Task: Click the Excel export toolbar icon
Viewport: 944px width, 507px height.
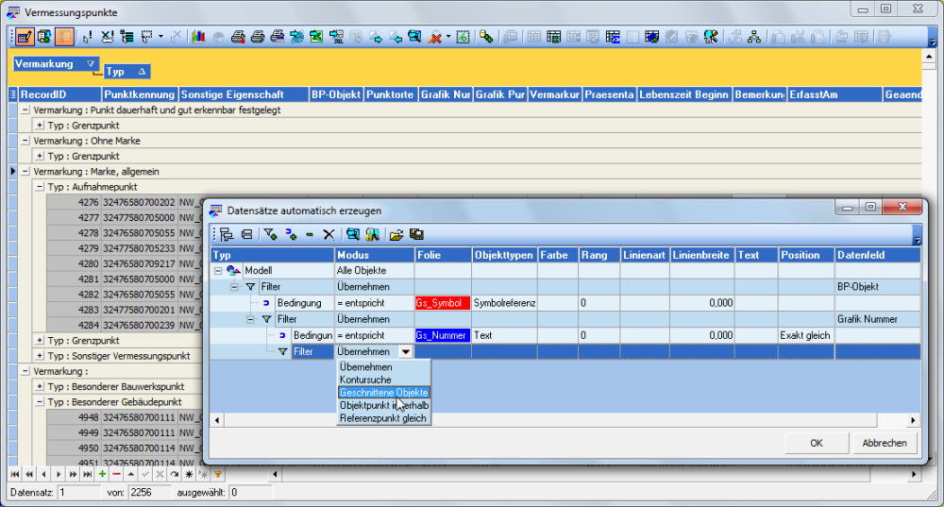Action: click(x=316, y=38)
